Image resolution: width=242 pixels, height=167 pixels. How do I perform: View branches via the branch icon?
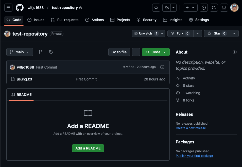40,52
